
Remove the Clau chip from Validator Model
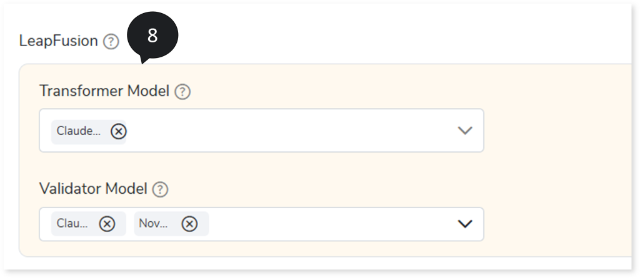107,224
